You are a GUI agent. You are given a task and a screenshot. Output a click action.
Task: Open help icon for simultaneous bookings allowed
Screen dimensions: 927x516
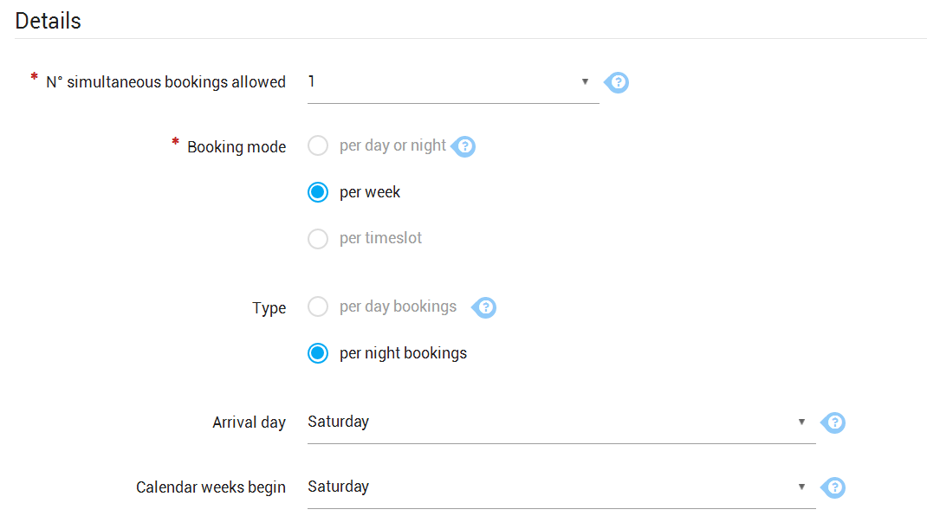point(617,82)
